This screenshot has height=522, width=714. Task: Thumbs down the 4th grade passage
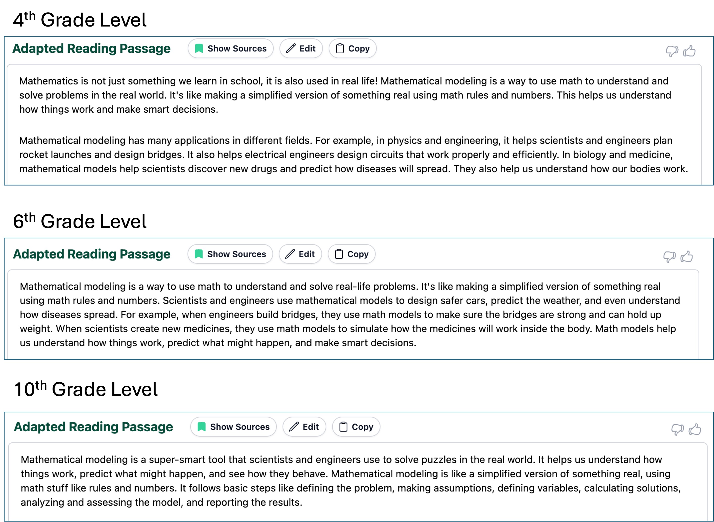[x=671, y=51]
